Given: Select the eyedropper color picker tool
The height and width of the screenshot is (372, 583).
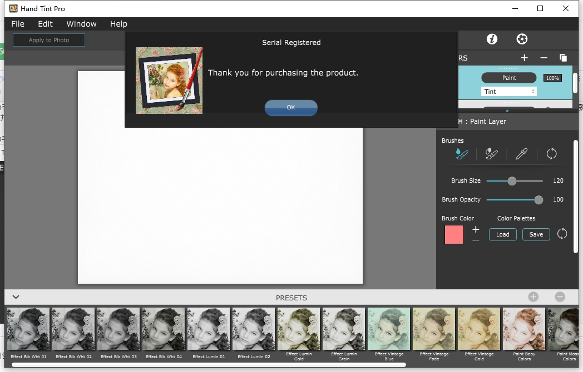Looking at the screenshot, I should [x=521, y=153].
